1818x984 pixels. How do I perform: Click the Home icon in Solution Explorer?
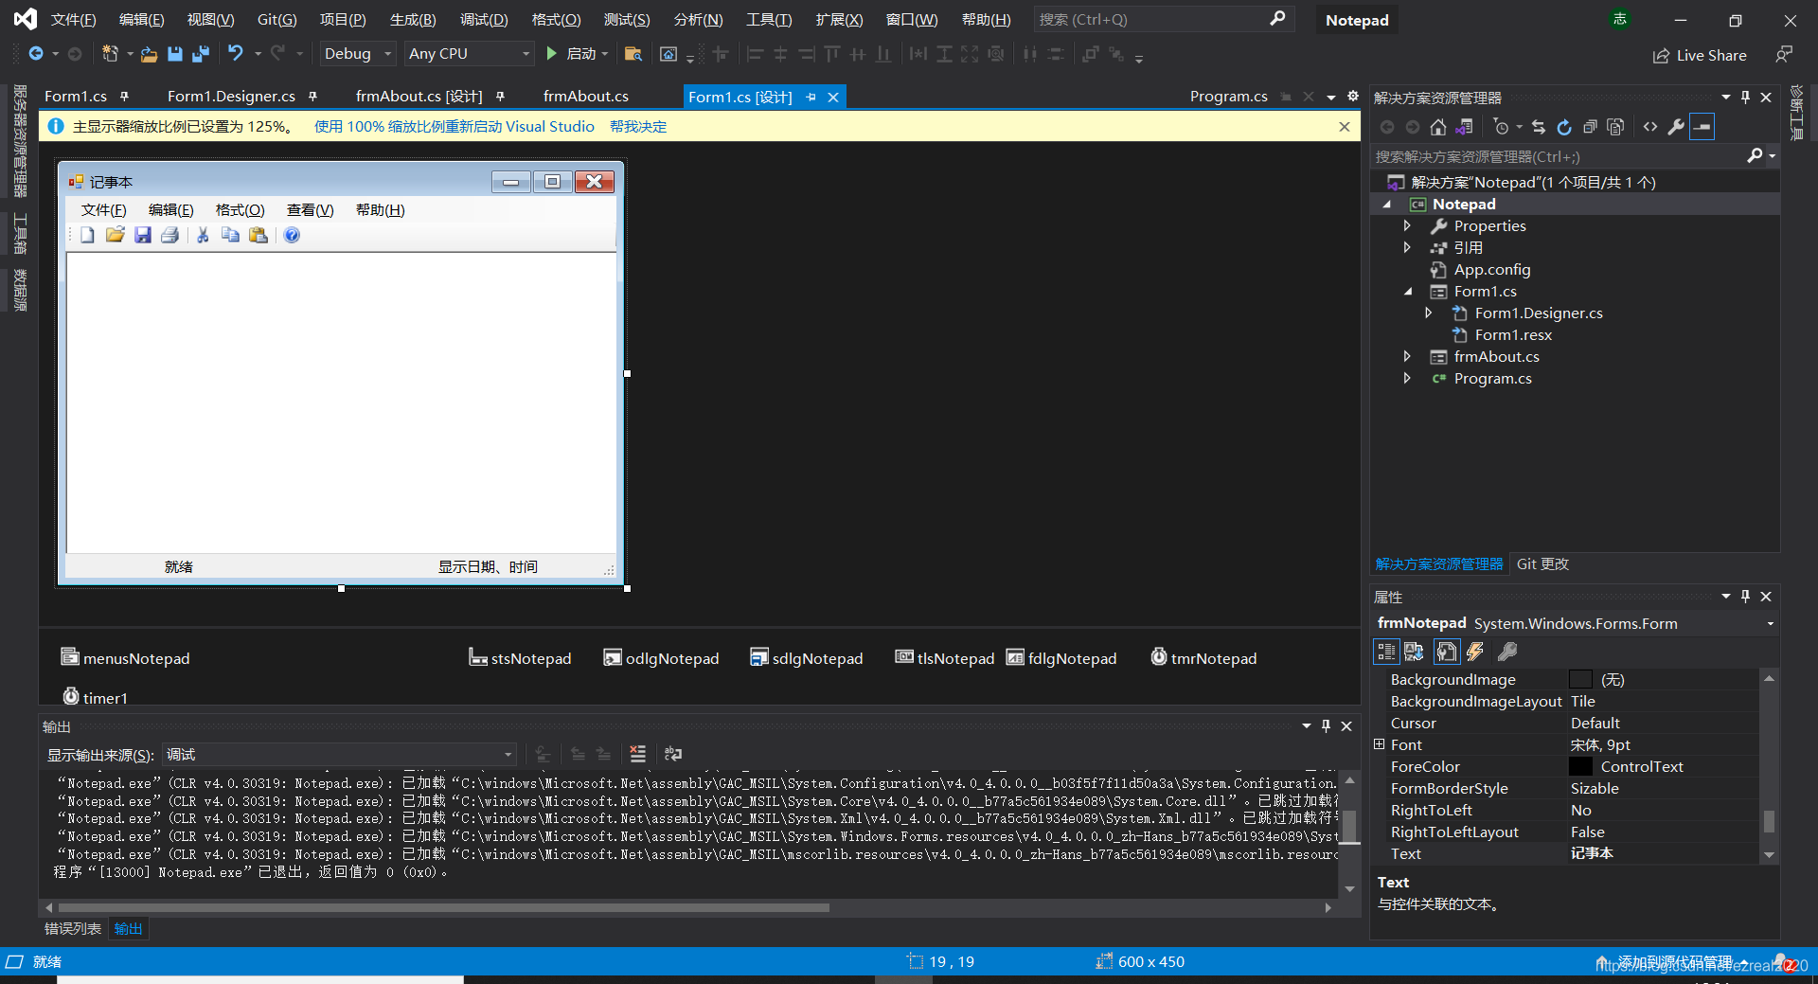(x=1438, y=127)
